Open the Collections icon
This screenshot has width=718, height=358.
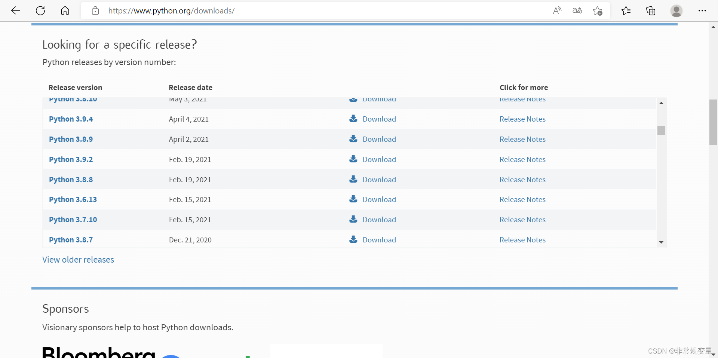tap(651, 11)
